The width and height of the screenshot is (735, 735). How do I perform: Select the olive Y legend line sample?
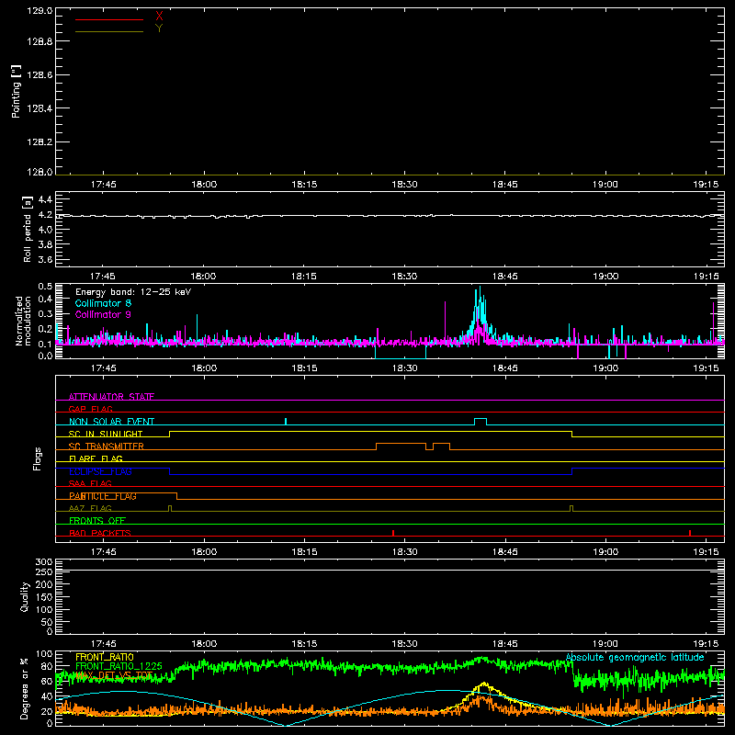(x=109, y=32)
